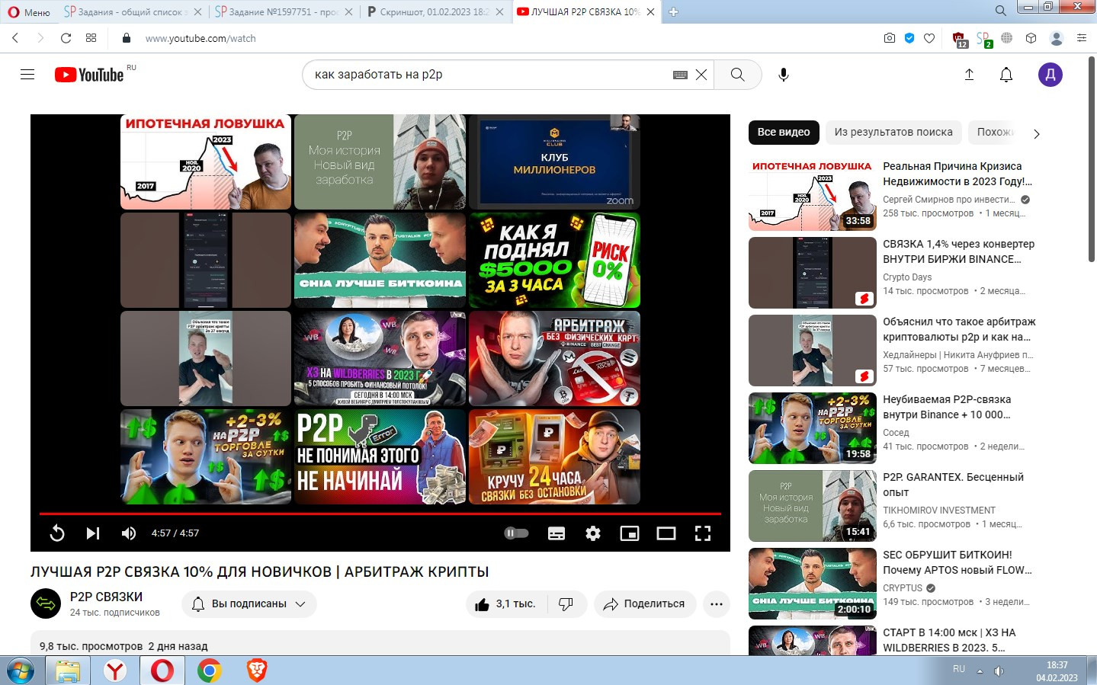Open sidebar СВЯЗКА 1,4% через конвертер video
Image resolution: width=1097 pixels, height=685 pixels.
coord(959,251)
